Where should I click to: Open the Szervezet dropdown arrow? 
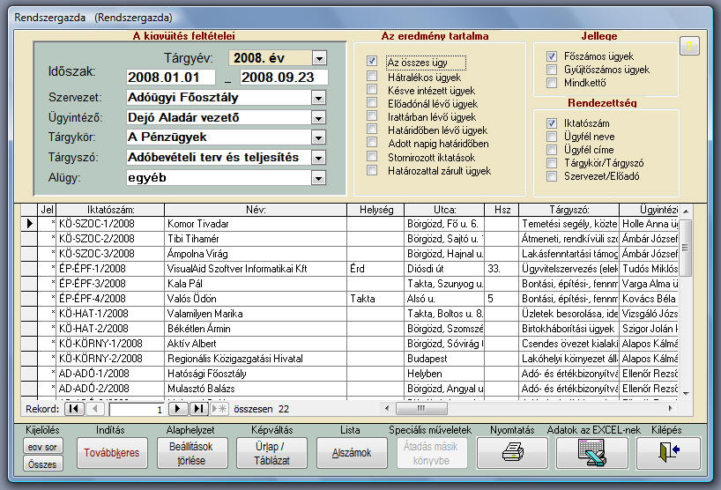pyautogui.click(x=318, y=98)
